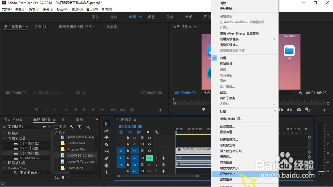
Task: Solo the A1 track
Action: pyautogui.click(x=157, y=158)
